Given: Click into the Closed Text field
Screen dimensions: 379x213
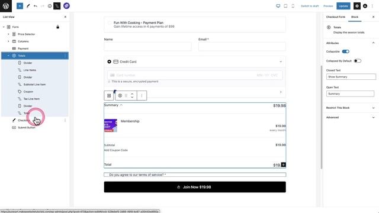Looking at the screenshot, I should (x=351, y=77).
